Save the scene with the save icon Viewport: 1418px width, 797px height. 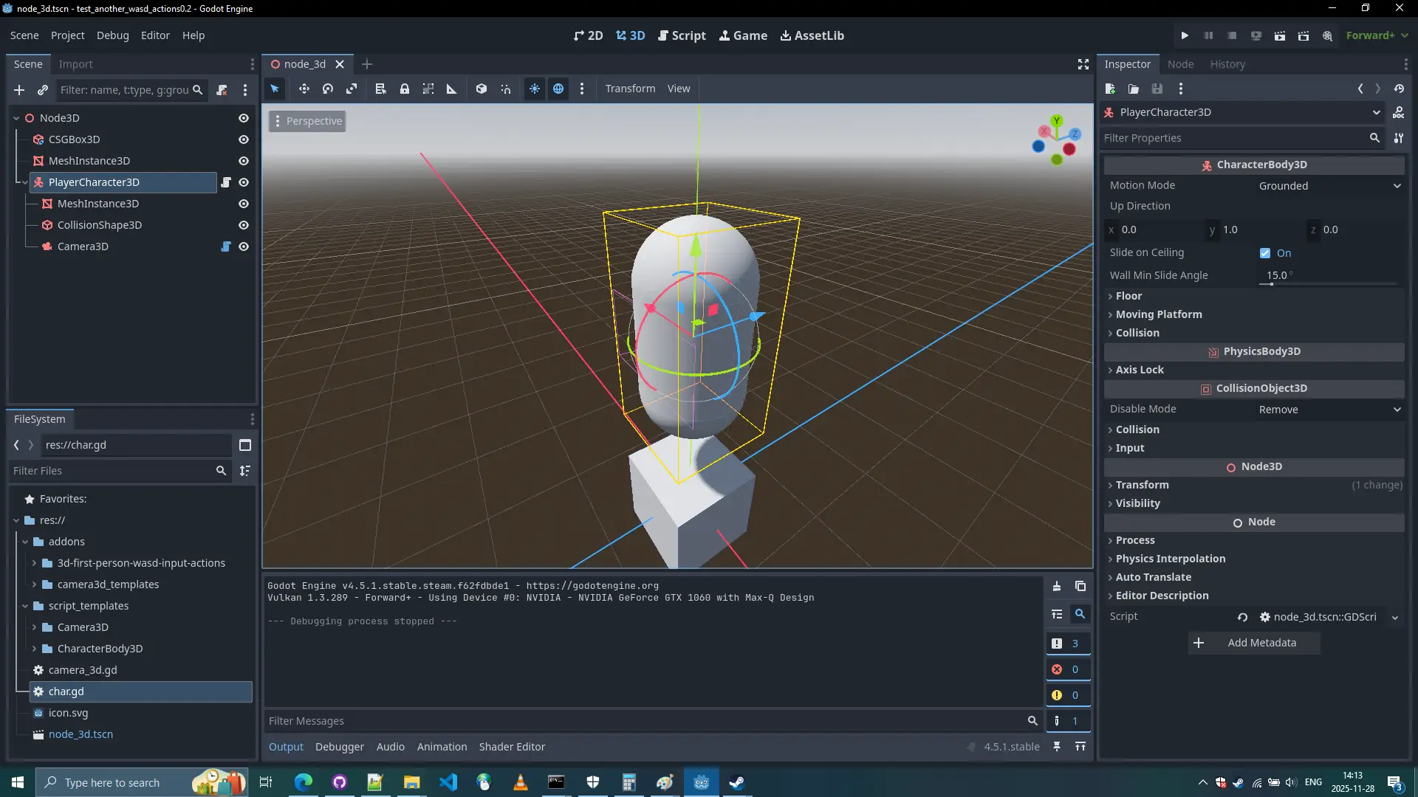pos(1157,89)
